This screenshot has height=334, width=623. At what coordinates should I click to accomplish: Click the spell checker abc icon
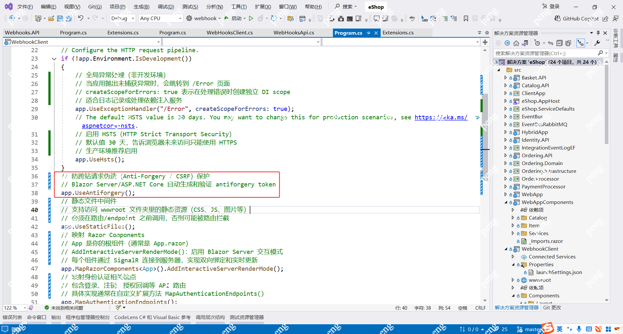[x=412, y=18]
